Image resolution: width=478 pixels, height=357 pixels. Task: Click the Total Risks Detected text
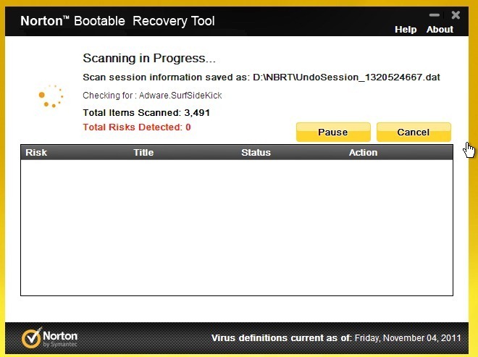(137, 127)
